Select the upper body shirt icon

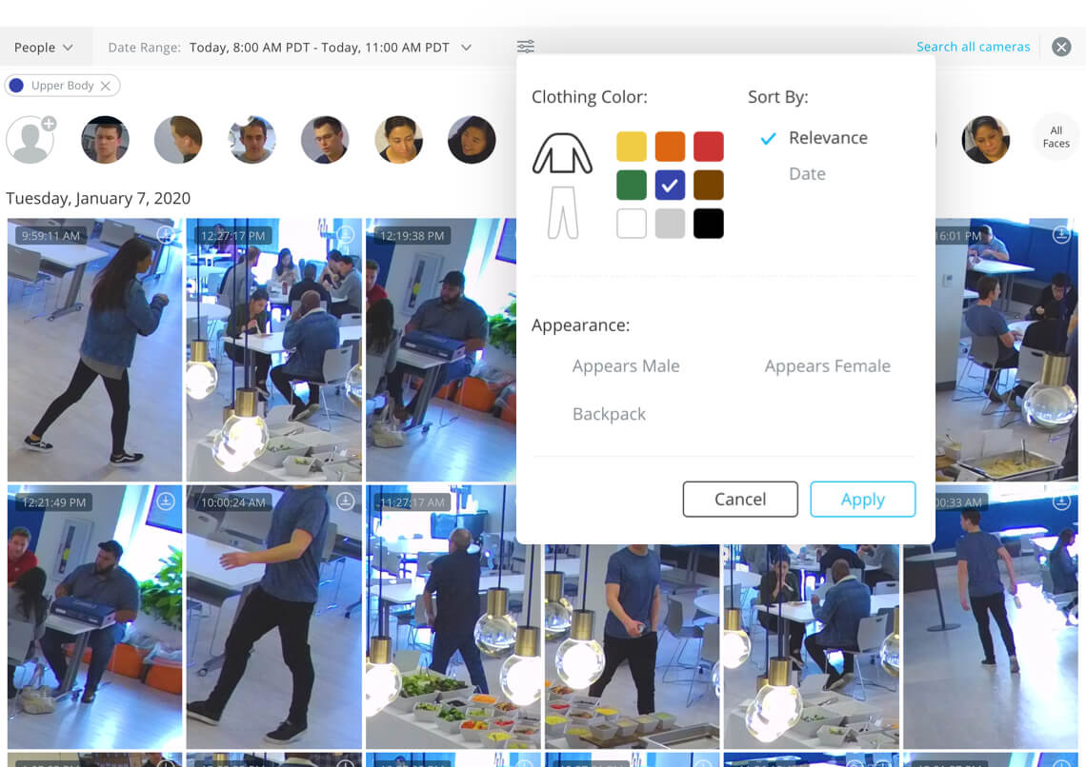562,154
